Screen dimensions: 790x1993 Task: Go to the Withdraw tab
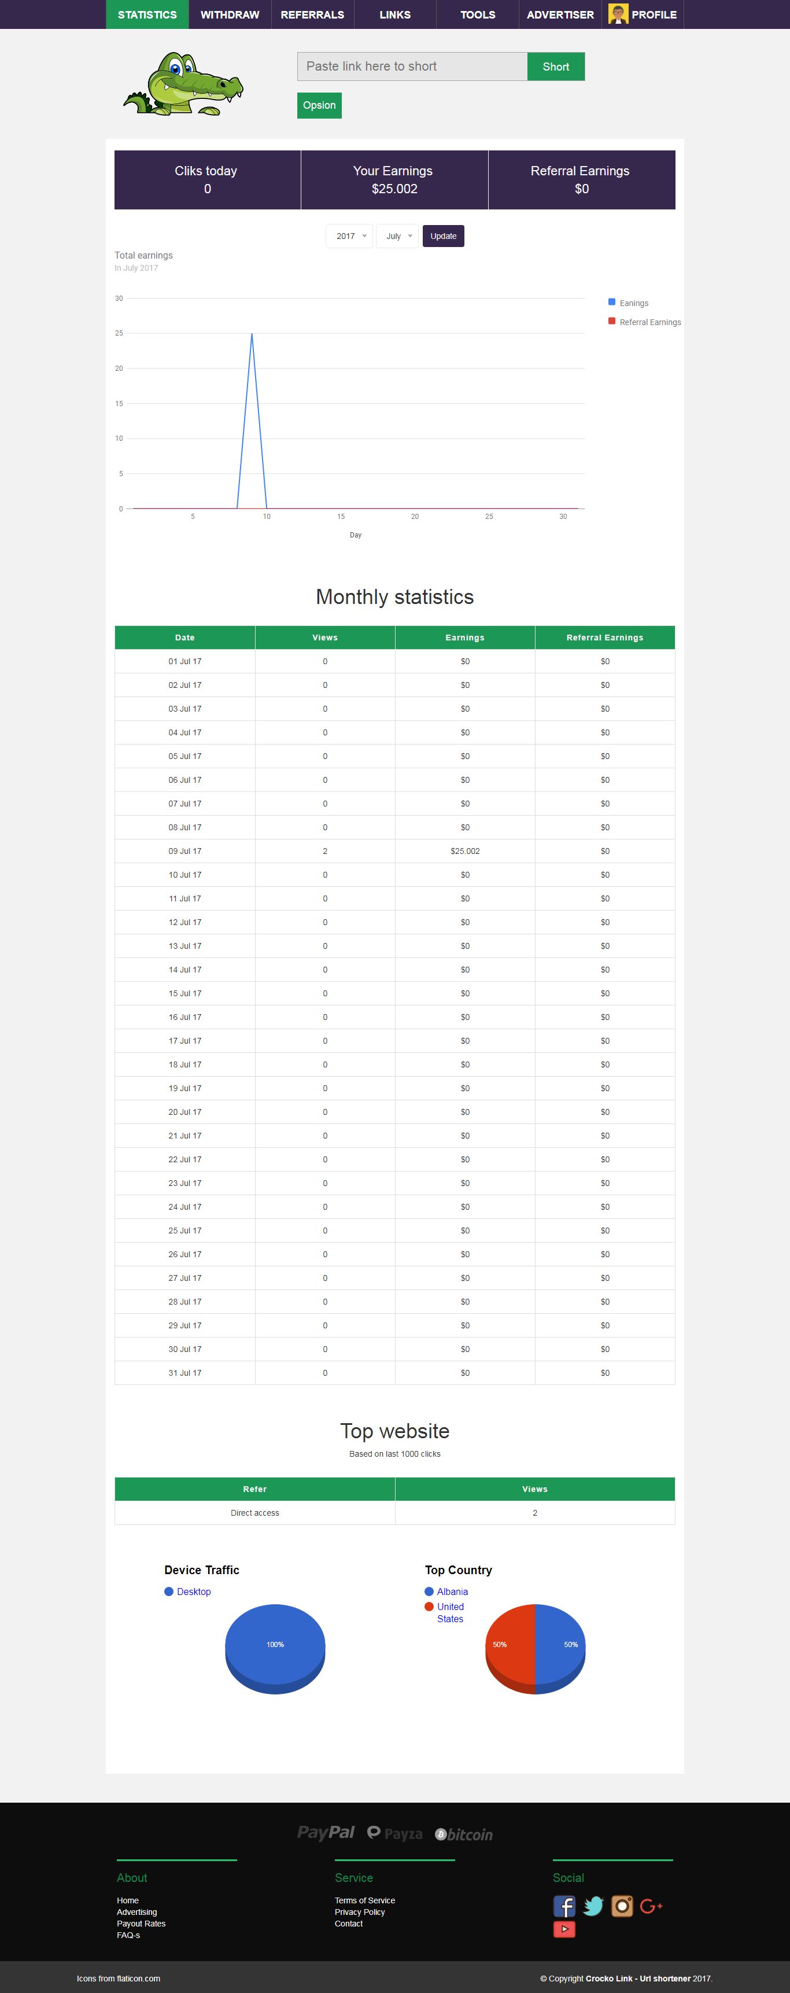[230, 14]
